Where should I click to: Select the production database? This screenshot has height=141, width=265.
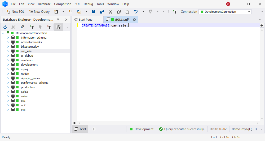click(x=28, y=87)
